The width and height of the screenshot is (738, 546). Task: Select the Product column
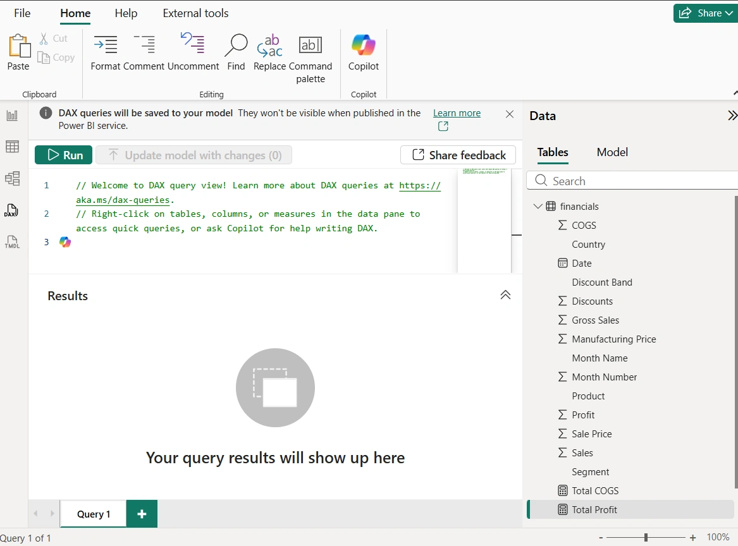[x=588, y=396]
